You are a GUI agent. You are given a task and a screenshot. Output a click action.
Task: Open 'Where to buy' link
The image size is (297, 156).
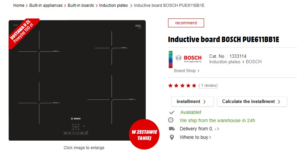coord(195,137)
